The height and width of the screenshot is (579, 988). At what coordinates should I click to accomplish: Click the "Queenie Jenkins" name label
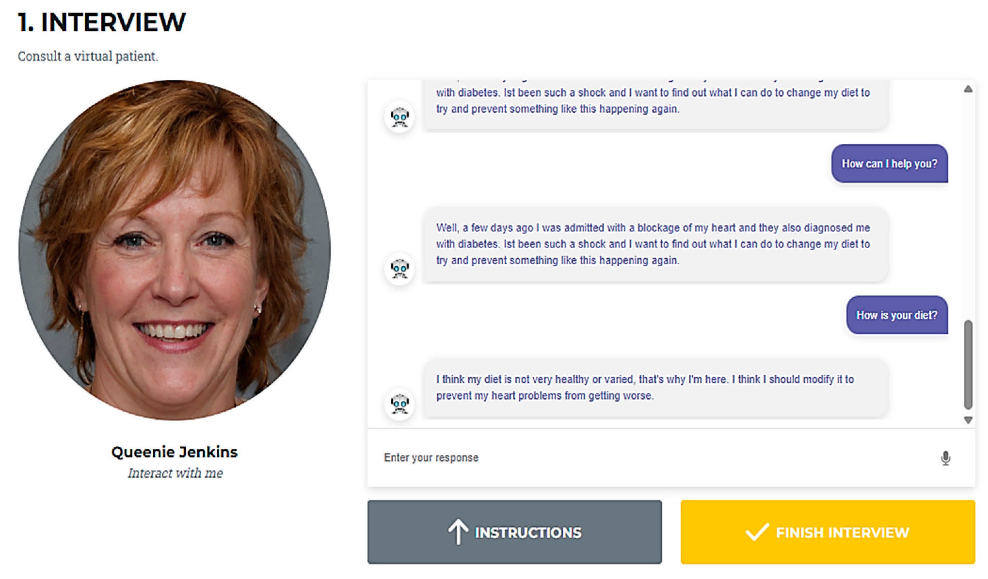[175, 452]
